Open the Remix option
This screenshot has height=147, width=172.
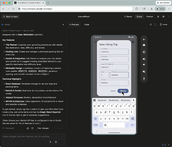[128, 17]
